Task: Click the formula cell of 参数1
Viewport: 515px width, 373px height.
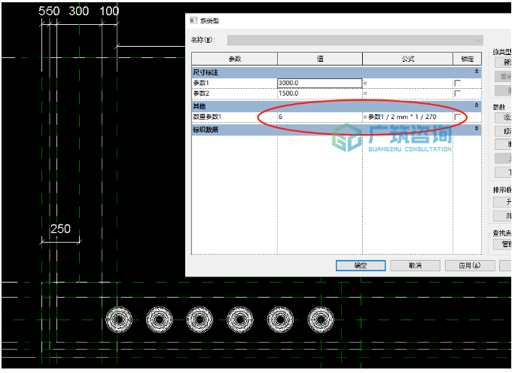Action: pos(407,83)
